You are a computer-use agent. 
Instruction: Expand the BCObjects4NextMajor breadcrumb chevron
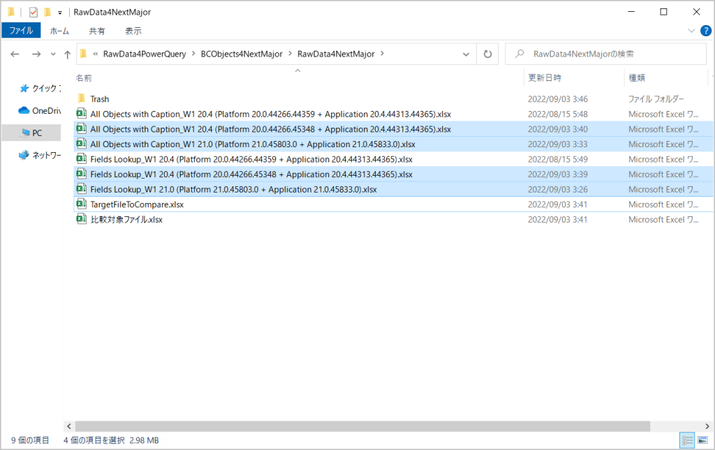point(288,54)
